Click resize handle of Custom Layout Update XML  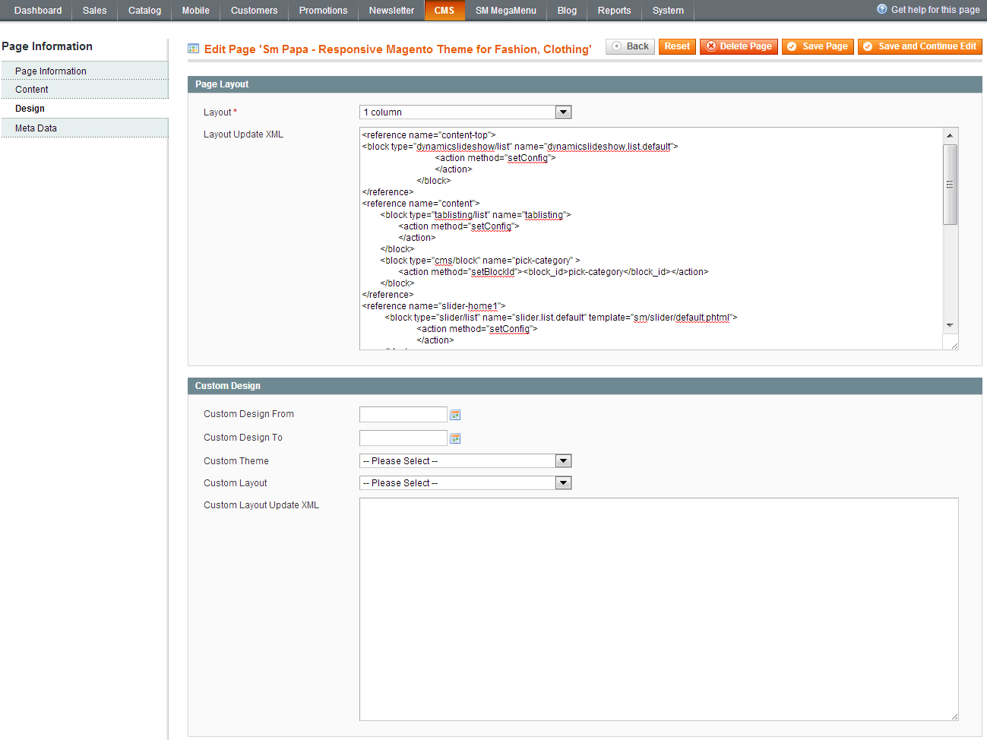tap(954, 716)
